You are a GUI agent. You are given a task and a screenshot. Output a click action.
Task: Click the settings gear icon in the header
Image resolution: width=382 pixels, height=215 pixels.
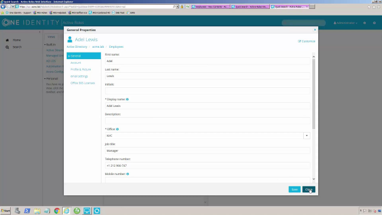[365, 23]
